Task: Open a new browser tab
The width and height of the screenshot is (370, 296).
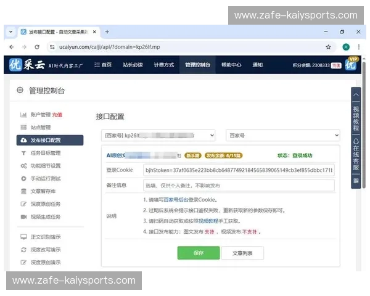Action: [x=107, y=31]
